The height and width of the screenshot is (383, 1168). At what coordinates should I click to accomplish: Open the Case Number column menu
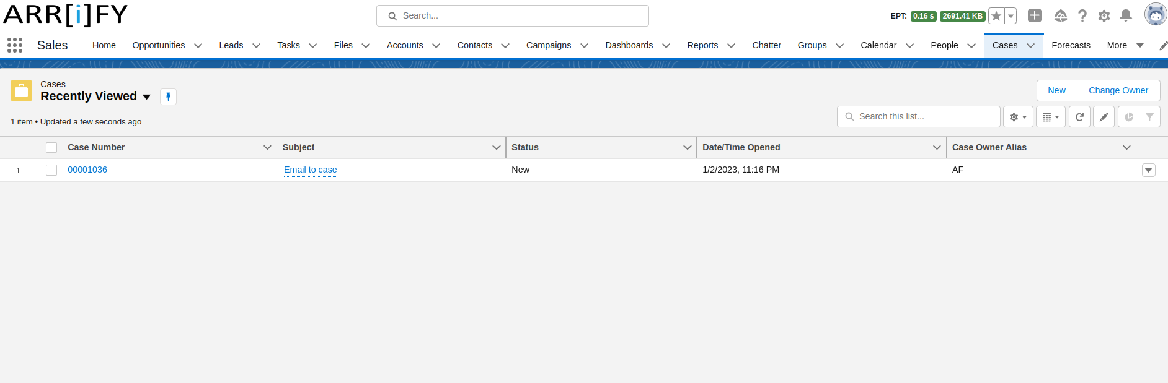coord(267,147)
